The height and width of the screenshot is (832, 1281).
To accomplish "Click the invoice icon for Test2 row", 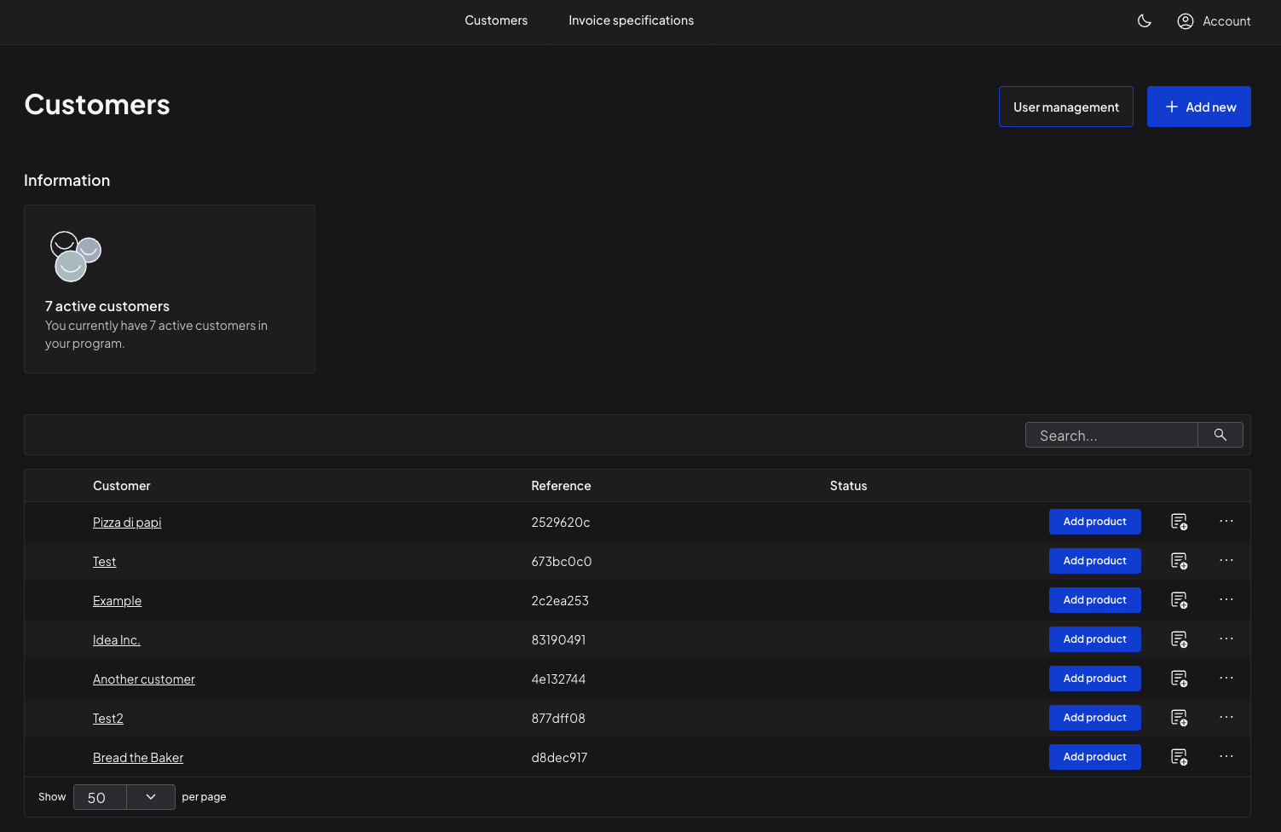I will click(1179, 718).
